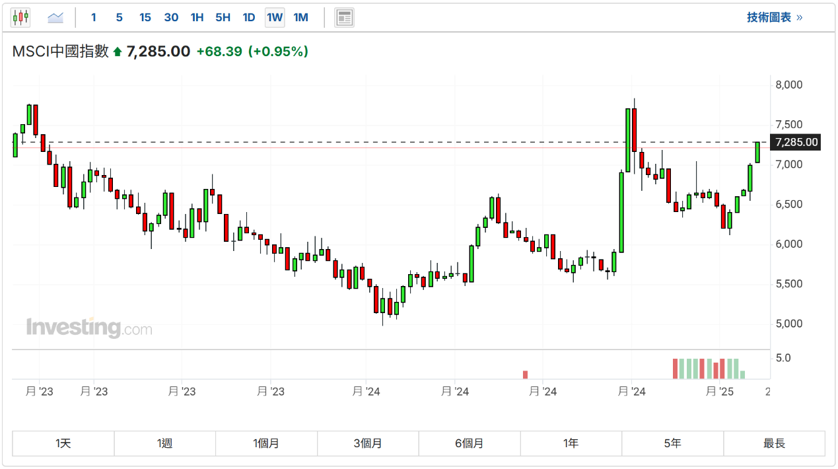This screenshot has height=469, width=838.
Task: Click the 月 '25 date axis label
Action: click(720, 392)
